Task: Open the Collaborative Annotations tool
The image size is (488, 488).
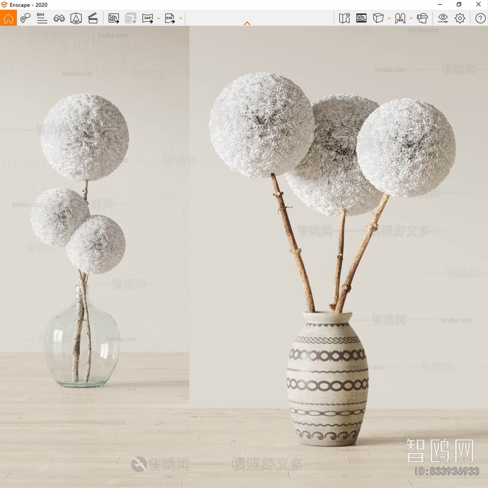Action: [x=25, y=18]
